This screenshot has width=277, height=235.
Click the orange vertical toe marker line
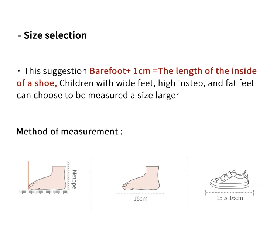[x=28, y=176]
